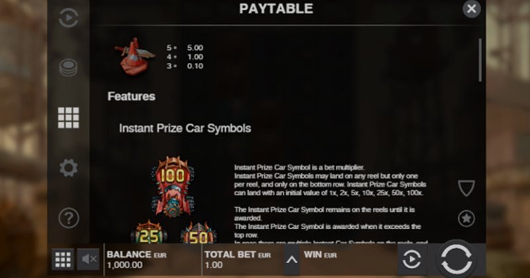Click the 100 instant prize car image
The width and height of the screenshot is (530, 278).
pyautogui.click(x=173, y=186)
